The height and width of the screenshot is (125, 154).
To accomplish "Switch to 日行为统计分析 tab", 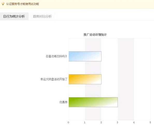I will point(14,16).
